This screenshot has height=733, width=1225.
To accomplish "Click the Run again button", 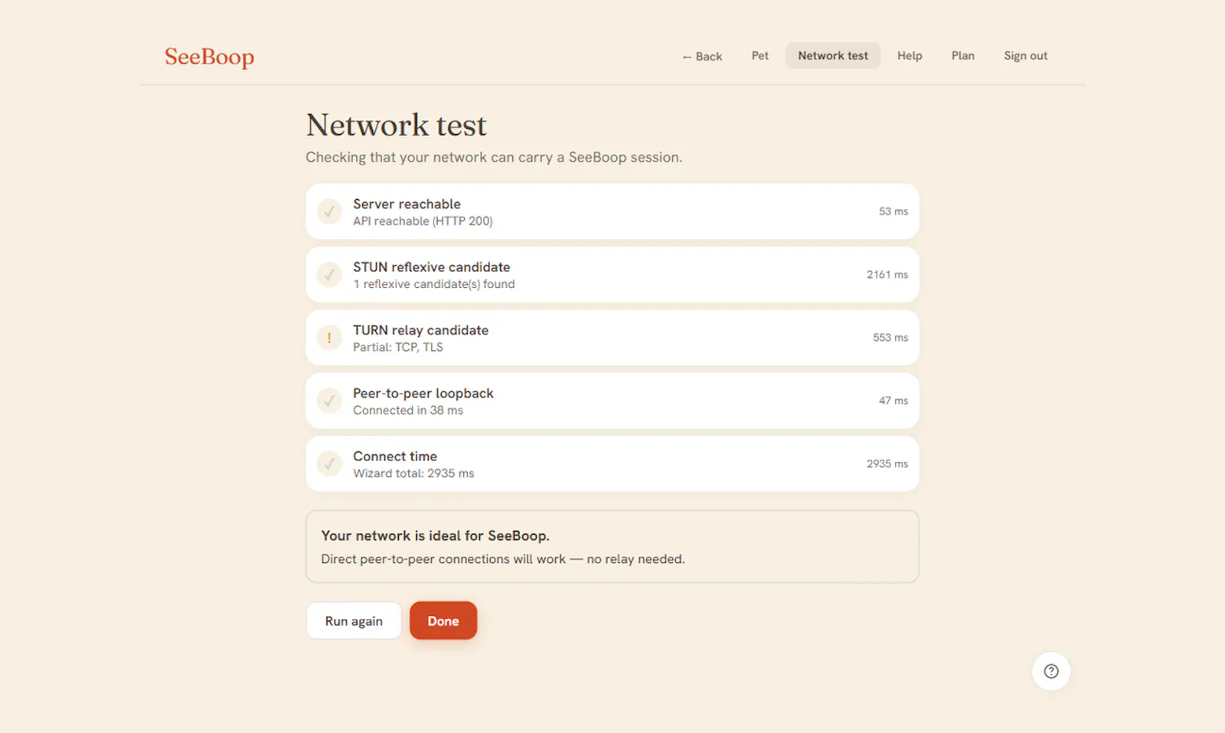I will [354, 621].
